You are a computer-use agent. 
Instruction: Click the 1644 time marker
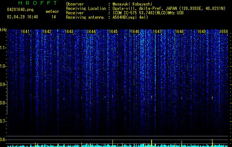coord(91,32)
